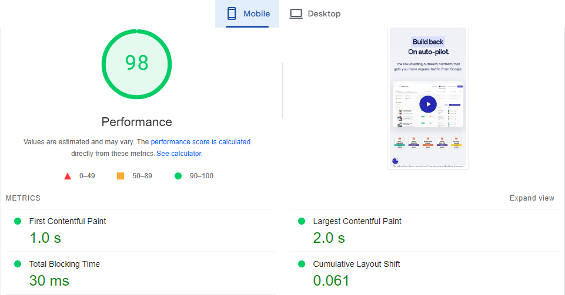Switch to the Desktop tab
This screenshot has height=295, width=565.
(315, 13)
